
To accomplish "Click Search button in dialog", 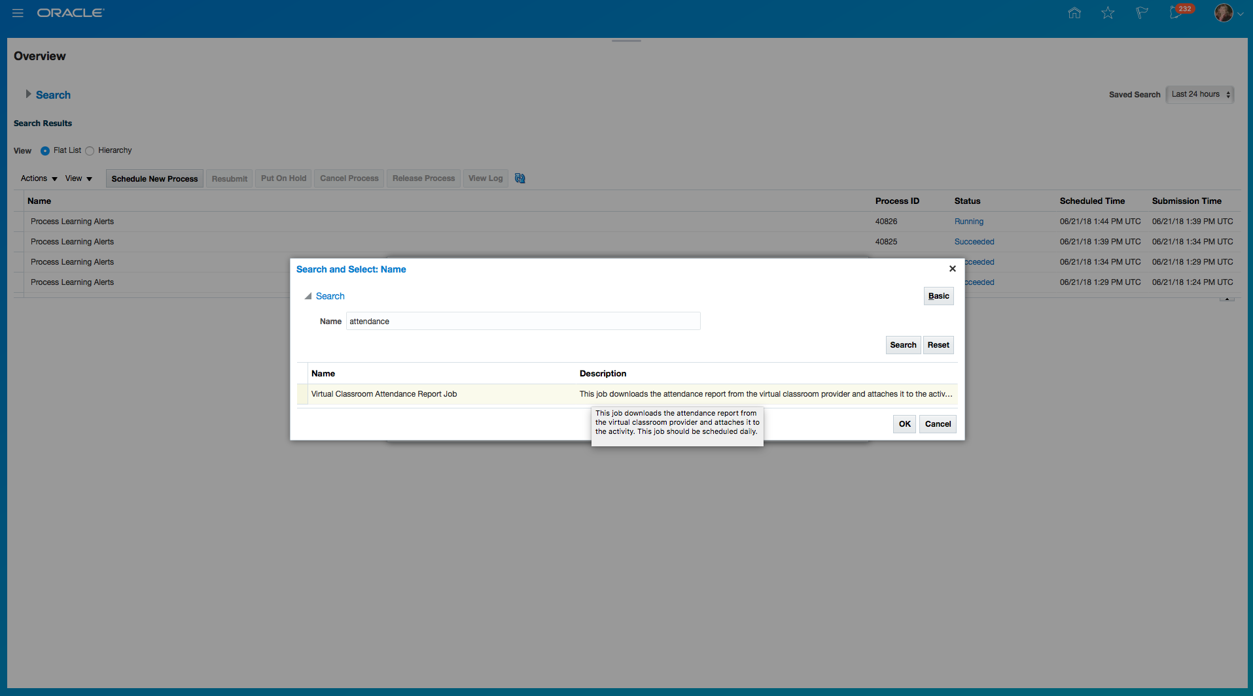I will point(903,345).
